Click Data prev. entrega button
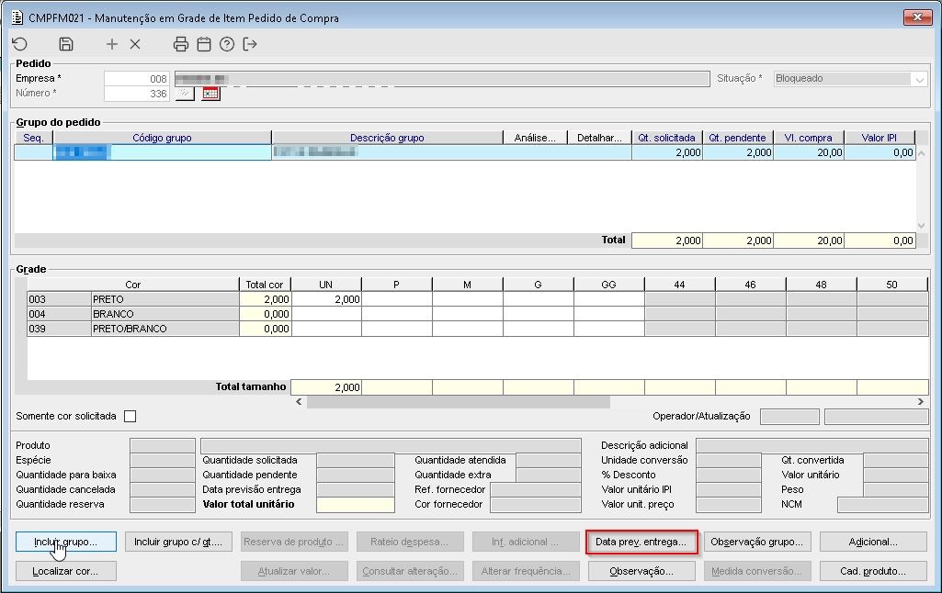The height and width of the screenshot is (593, 942). [641, 542]
